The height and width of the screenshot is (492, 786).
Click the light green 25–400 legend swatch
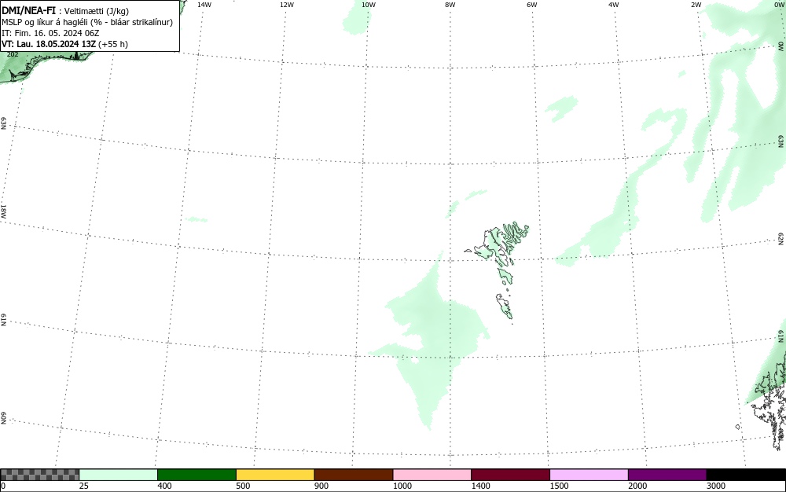click(119, 475)
